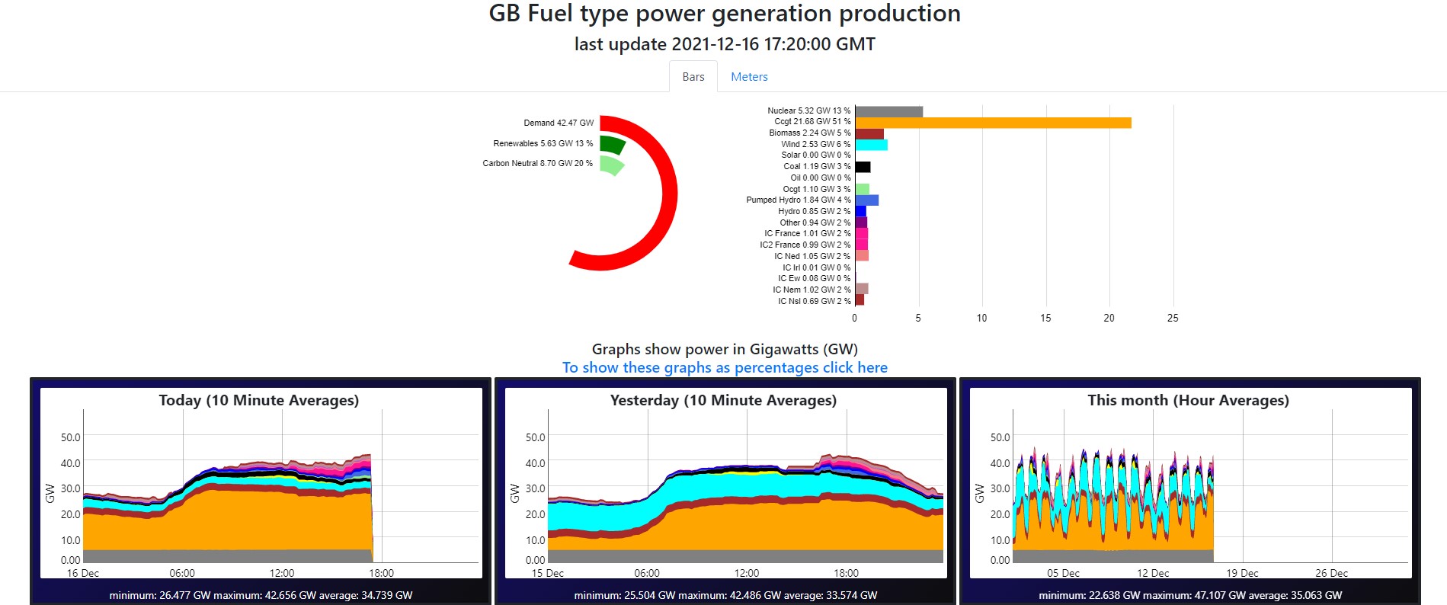This screenshot has width=1447, height=605.
Task: Click the orange Ccgt bar
Action: [992, 123]
